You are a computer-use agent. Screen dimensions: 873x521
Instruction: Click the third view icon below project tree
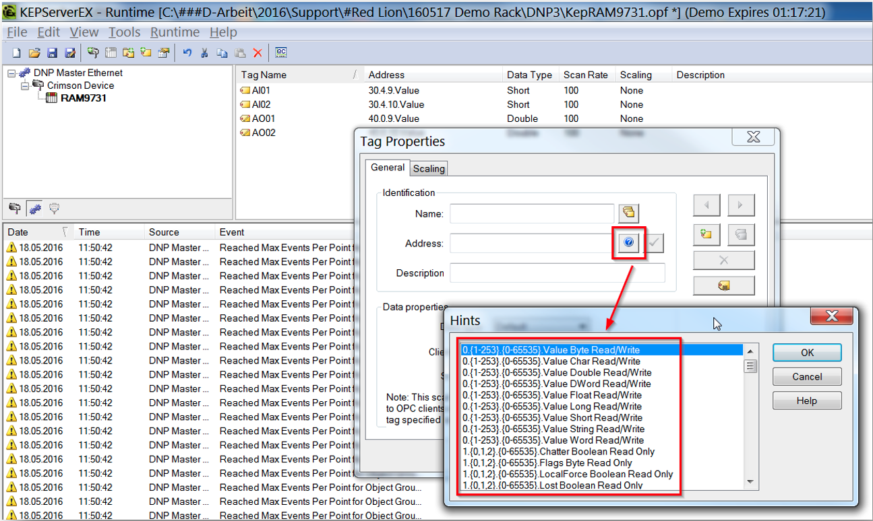[x=54, y=209]
